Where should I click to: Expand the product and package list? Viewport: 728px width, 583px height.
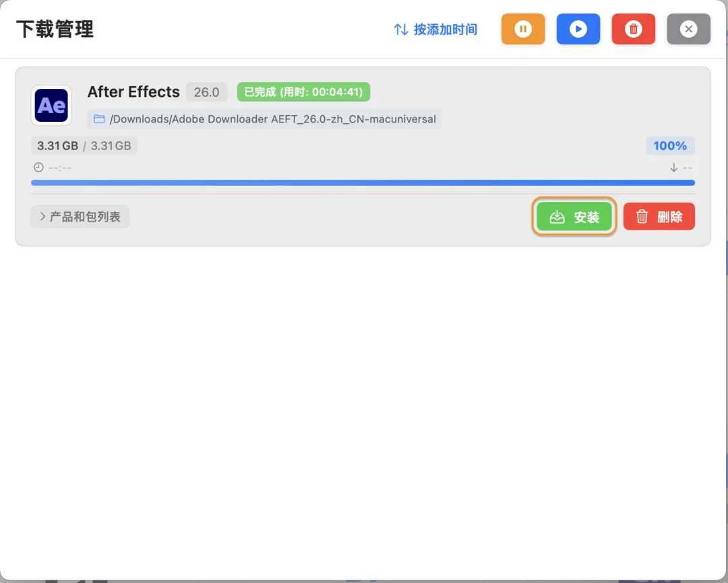click(80, 217)
